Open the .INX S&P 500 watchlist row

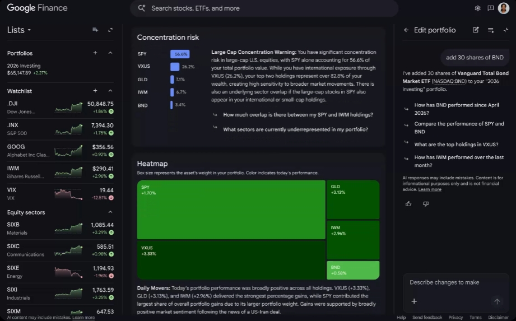click(60, 129)
